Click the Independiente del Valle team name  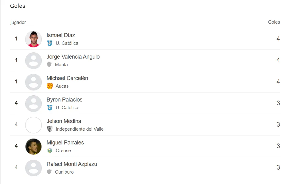(x=80, y=129)
